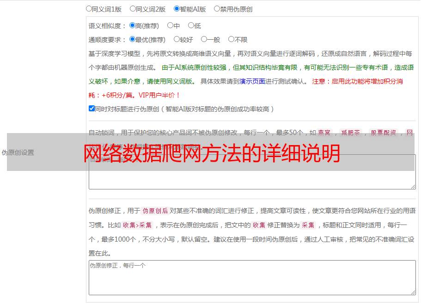
Task: Set 通顺度要求 to 最优(推荐)
Action: click(132, 39)
